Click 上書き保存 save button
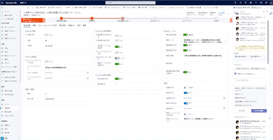This screenshot has width=273, height=140. tap(41, 8)
